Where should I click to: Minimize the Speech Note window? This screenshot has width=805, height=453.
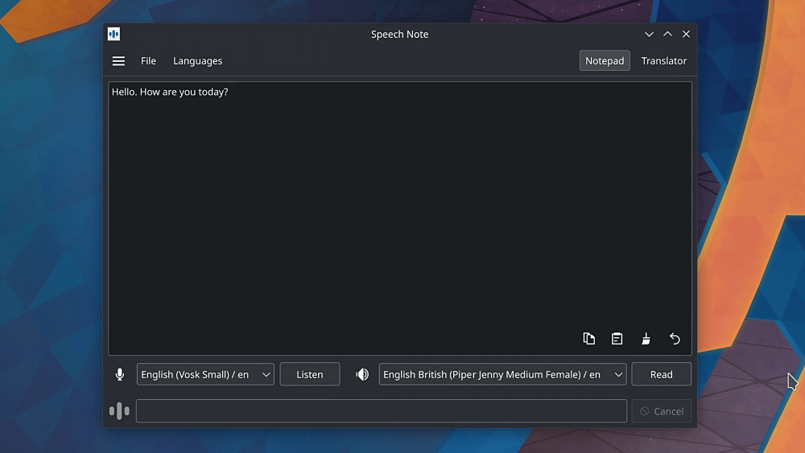649,35
